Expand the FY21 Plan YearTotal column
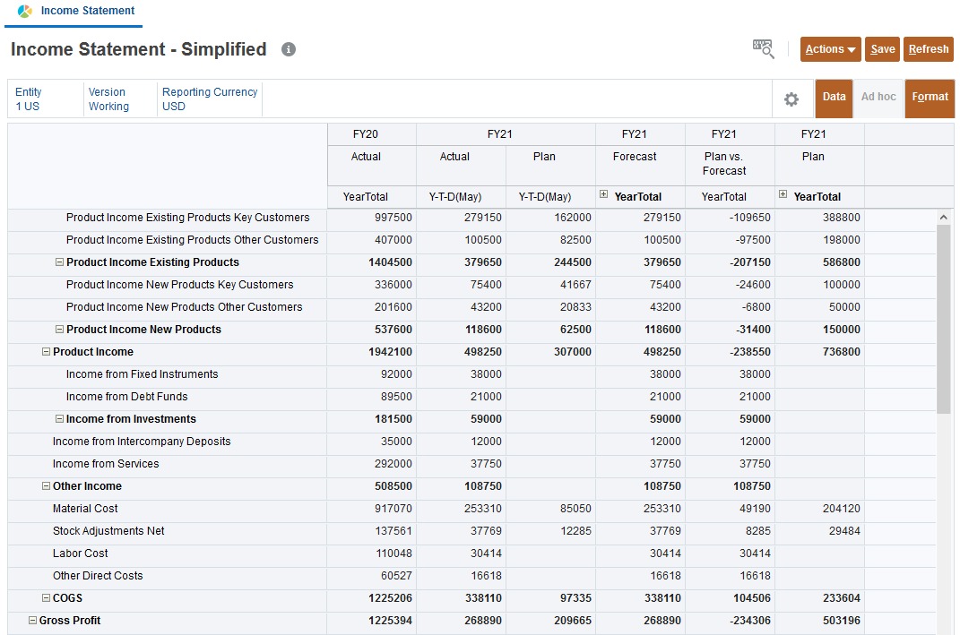The image size is (960, 635). coord(783,194)
